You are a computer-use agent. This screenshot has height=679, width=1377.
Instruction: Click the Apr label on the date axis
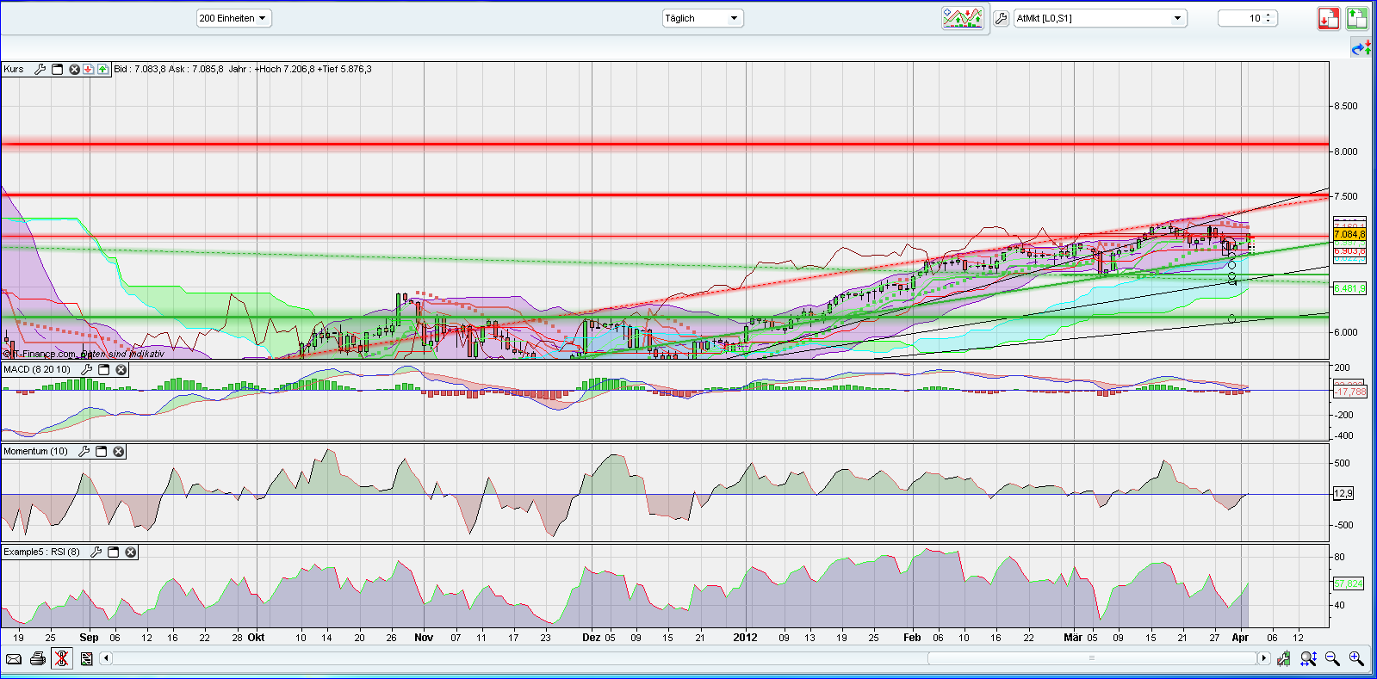point(1240,638)
